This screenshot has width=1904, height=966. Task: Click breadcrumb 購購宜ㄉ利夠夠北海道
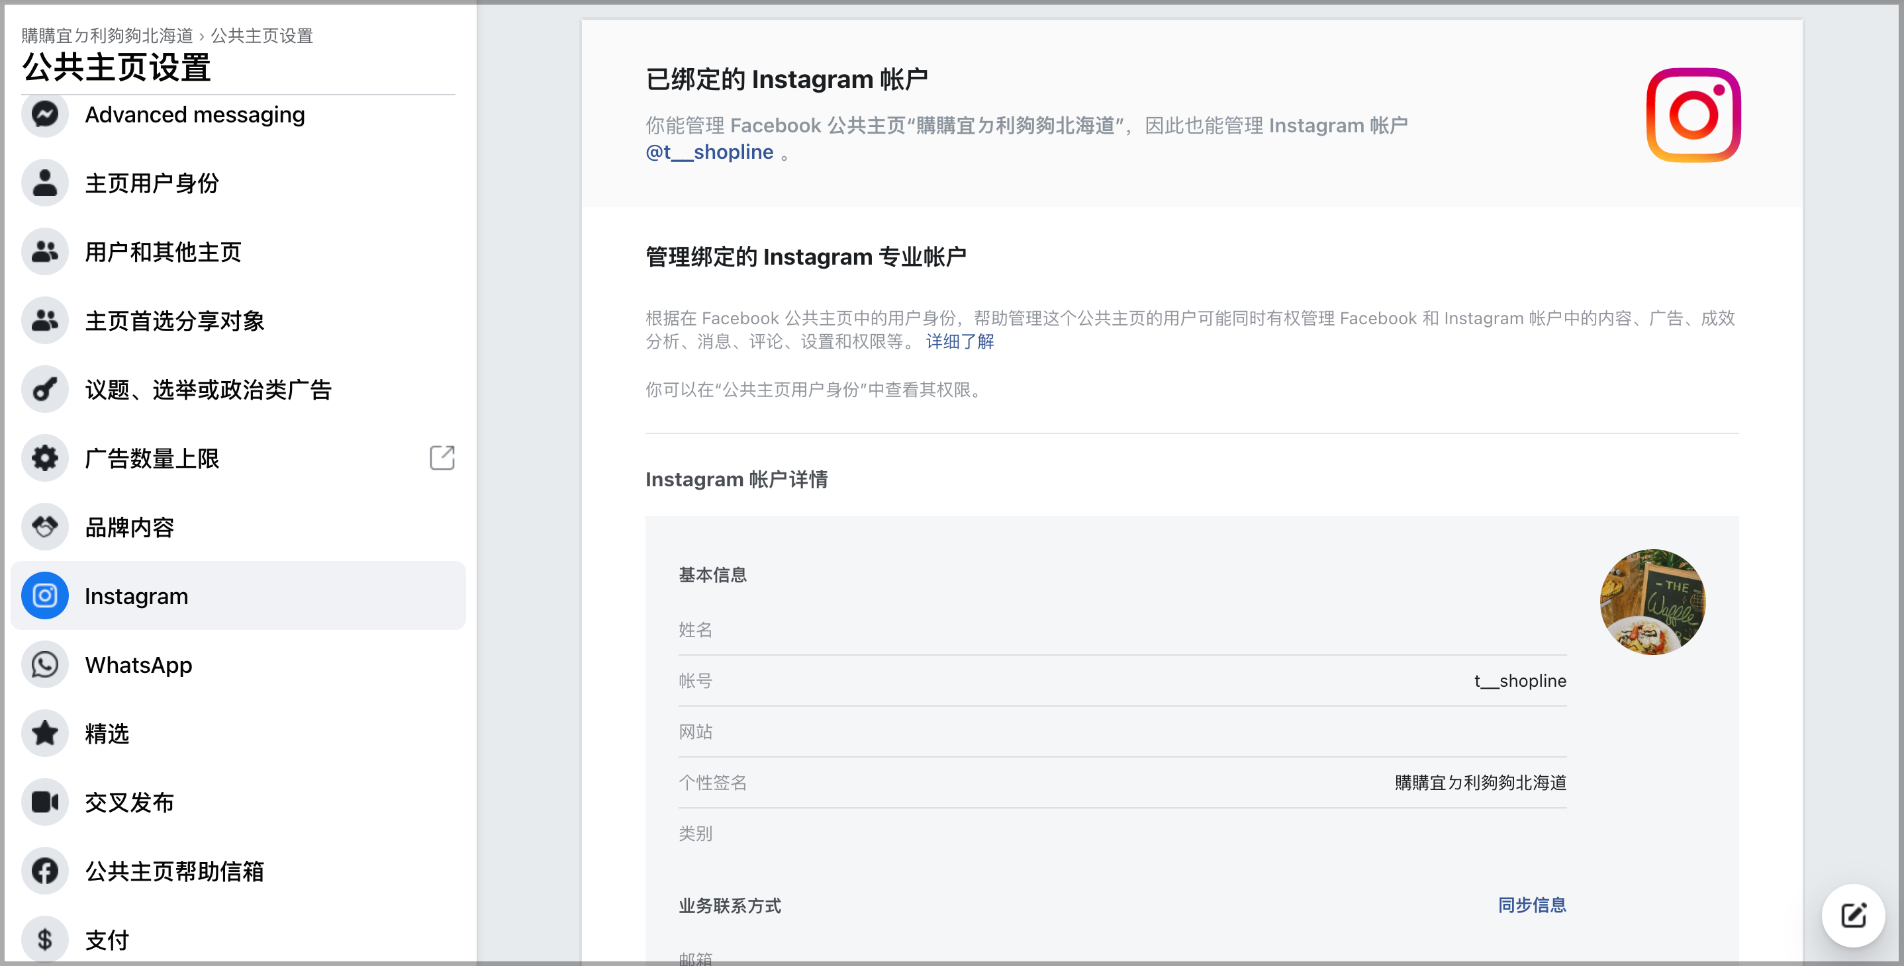tap(107, 36)
